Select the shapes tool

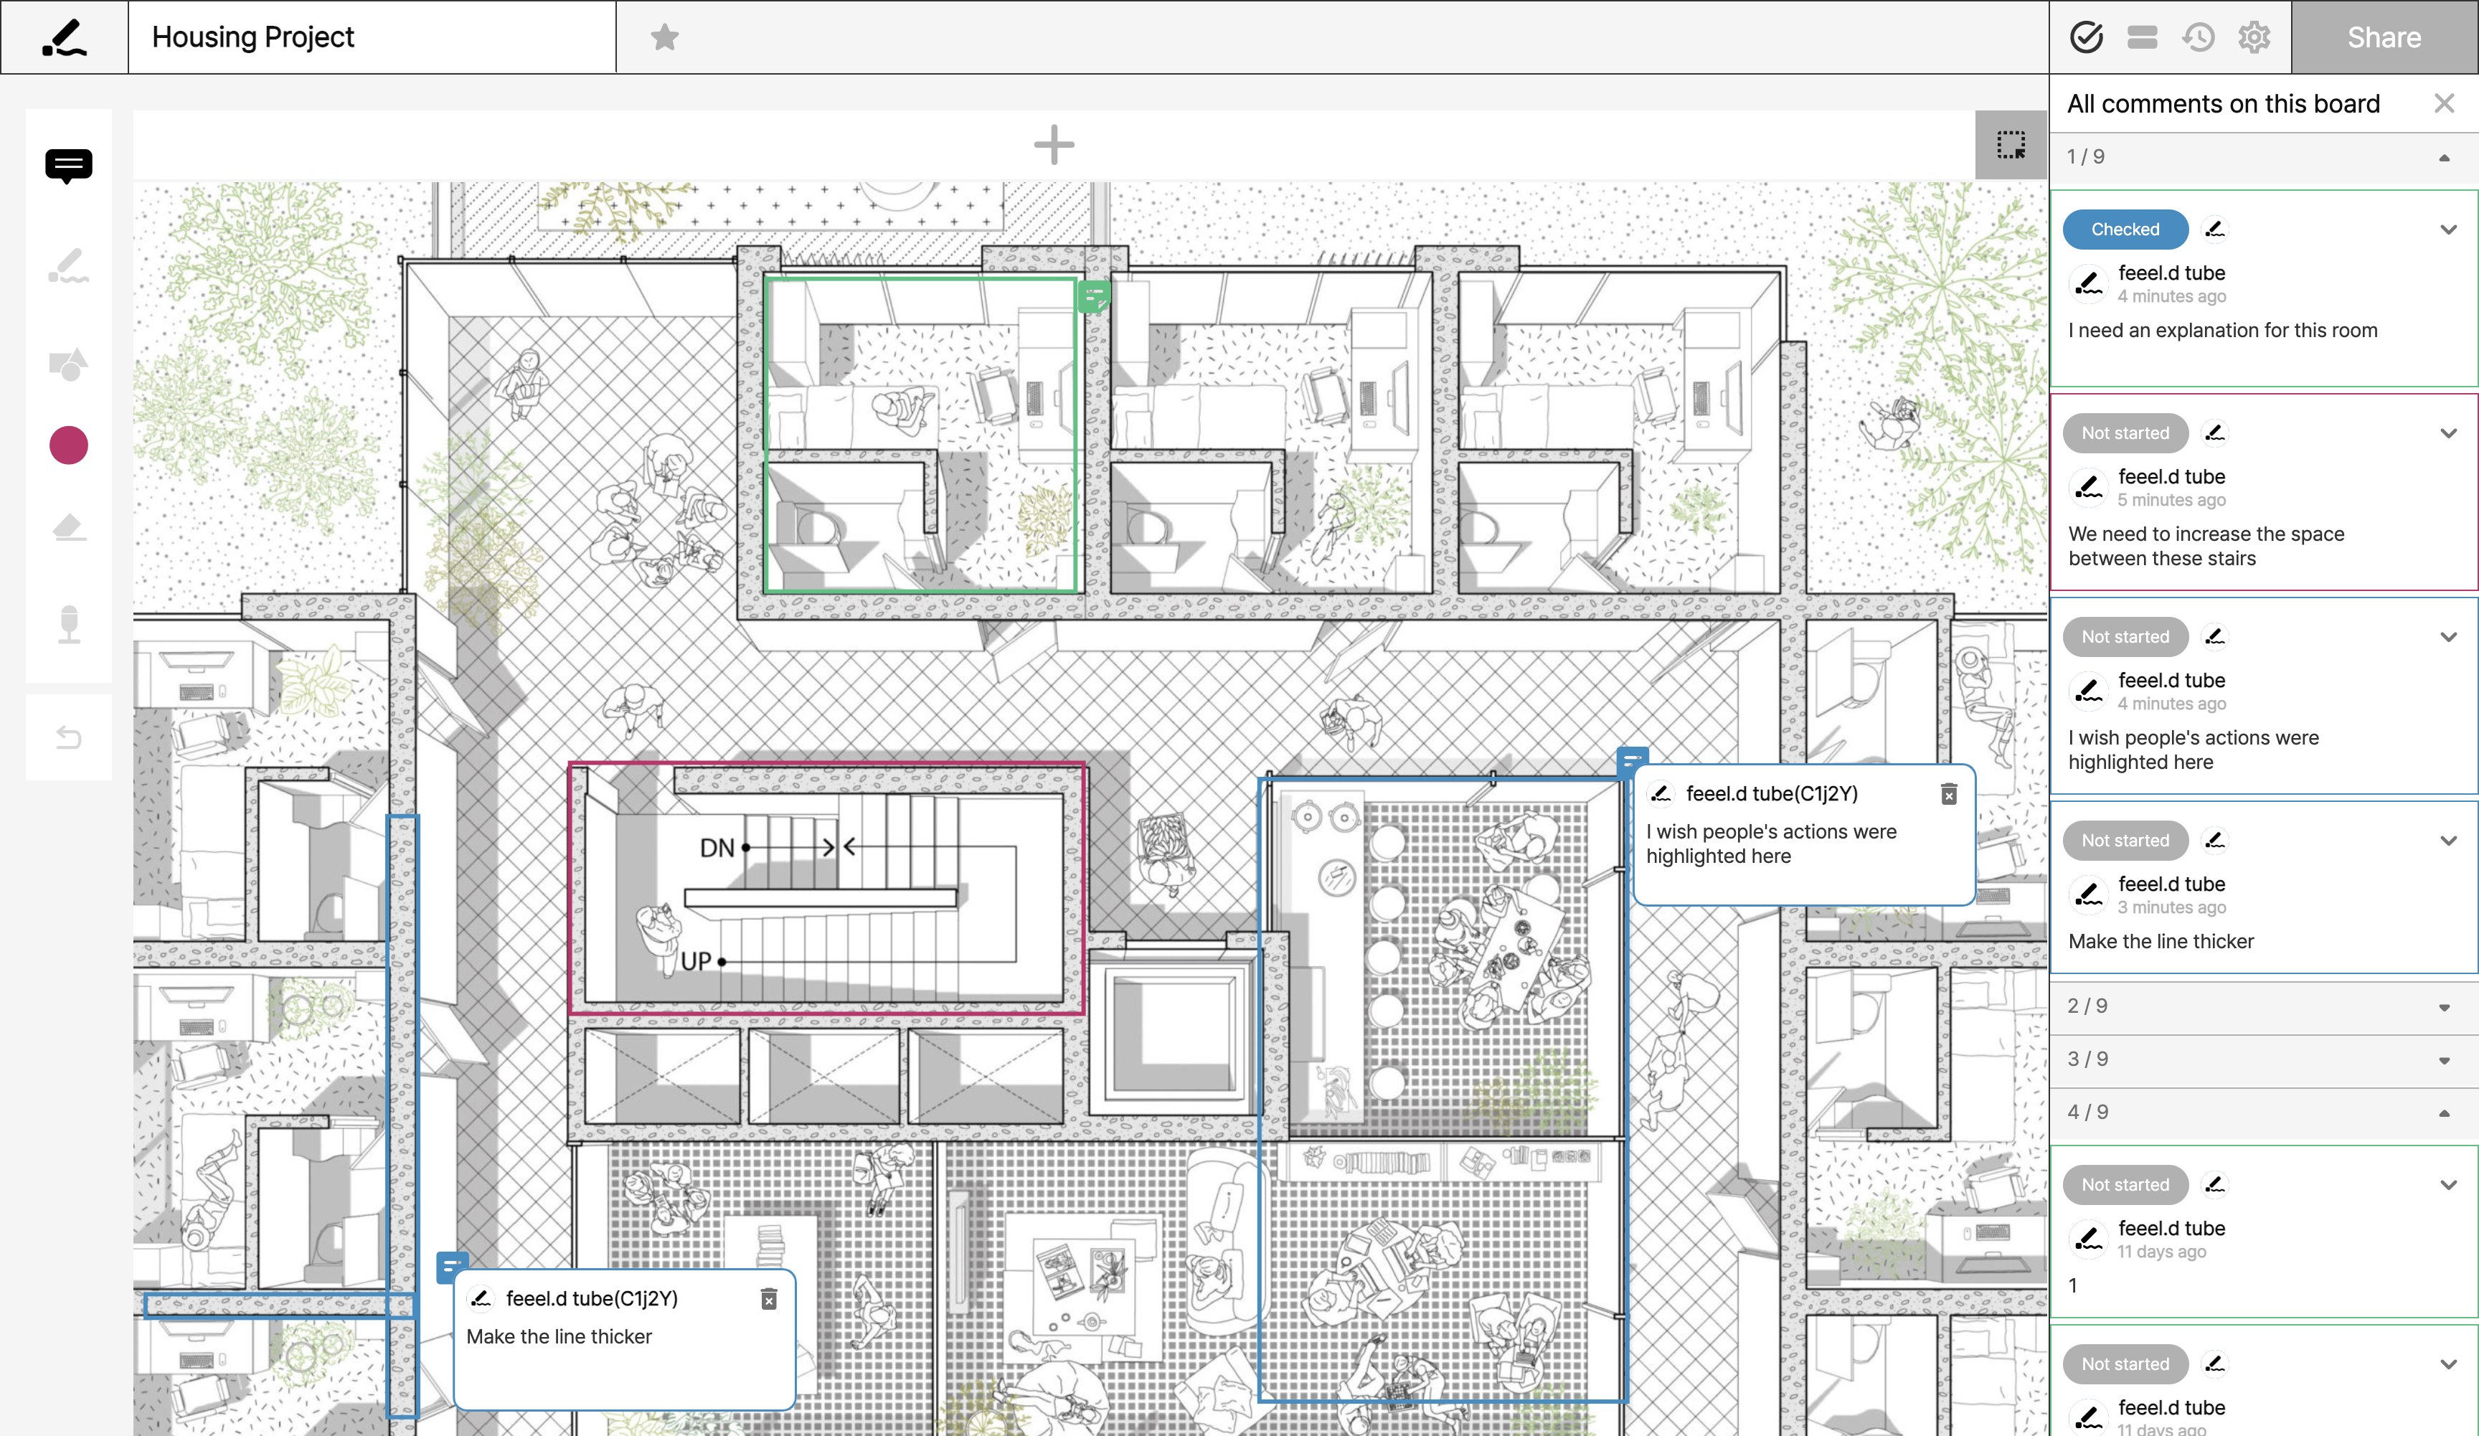(69, 365)
